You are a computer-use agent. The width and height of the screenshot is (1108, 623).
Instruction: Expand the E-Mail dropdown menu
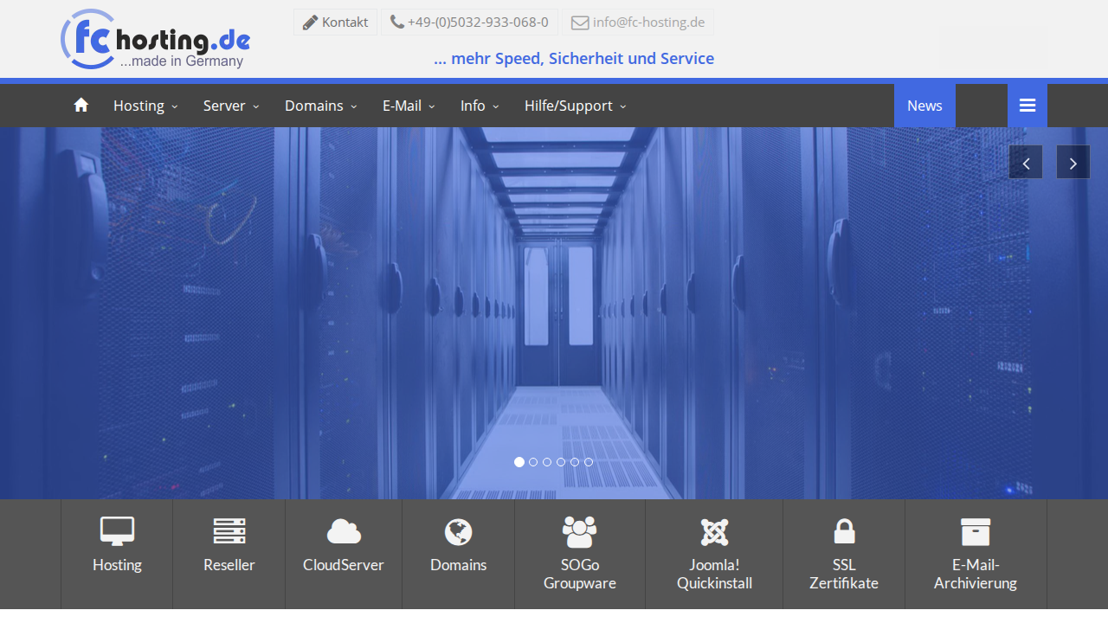click(x=409, y=106)
